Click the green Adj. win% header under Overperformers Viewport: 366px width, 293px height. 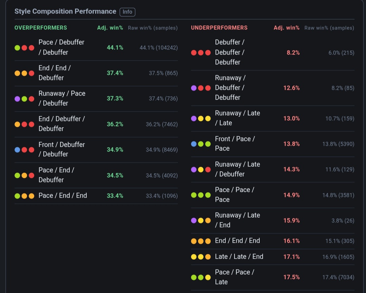click(110, 27)
